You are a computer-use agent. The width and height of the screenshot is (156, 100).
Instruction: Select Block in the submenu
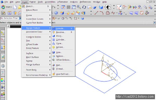coord(63,36)
